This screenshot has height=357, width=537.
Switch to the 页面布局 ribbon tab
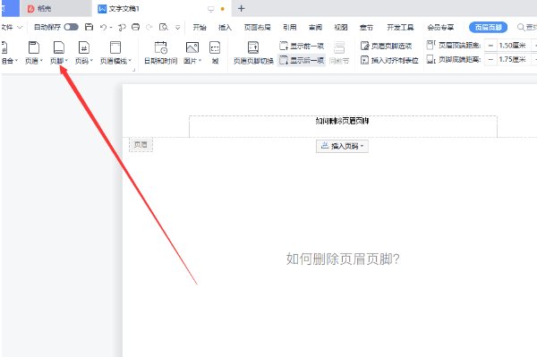(257, 28)
